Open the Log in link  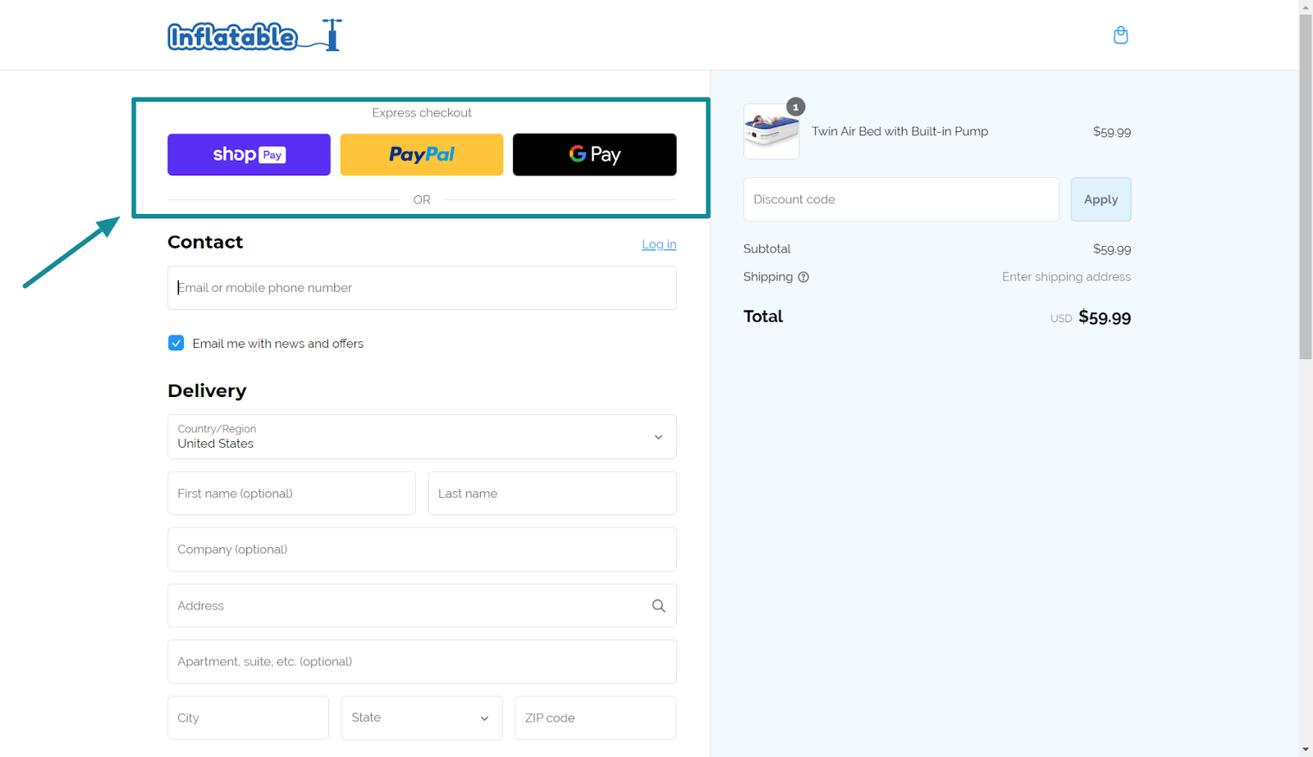pyautogui.click(x=659, y=244)
